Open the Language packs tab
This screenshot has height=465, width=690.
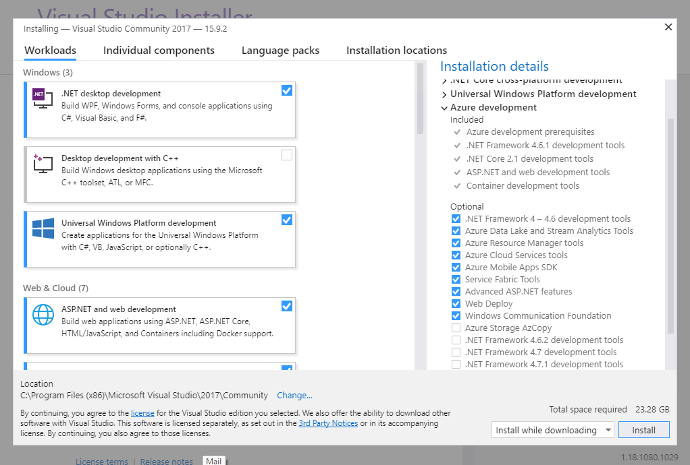tap(280, 51)
